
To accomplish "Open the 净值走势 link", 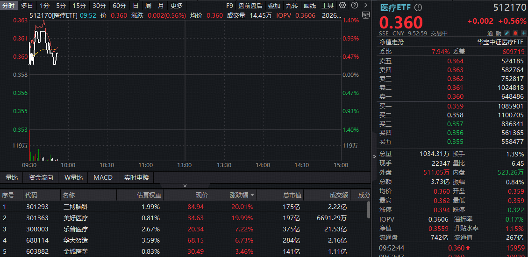I will [x=392, y=42].
